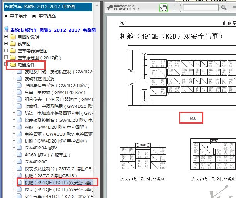Click page icon beside 收放机、空调及除霜
The width and height of the screenshot is (236, 198).
tap(19, 106)
